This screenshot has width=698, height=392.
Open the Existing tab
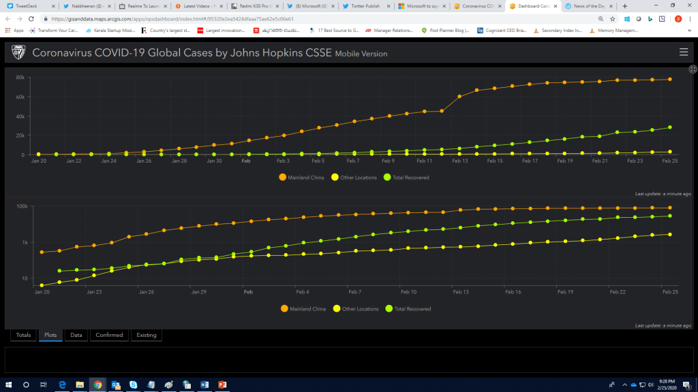tap(145, 335)
